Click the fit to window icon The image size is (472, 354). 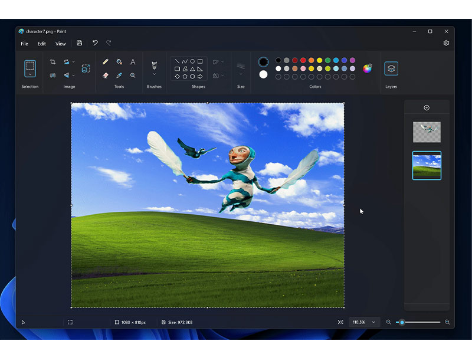340,322
